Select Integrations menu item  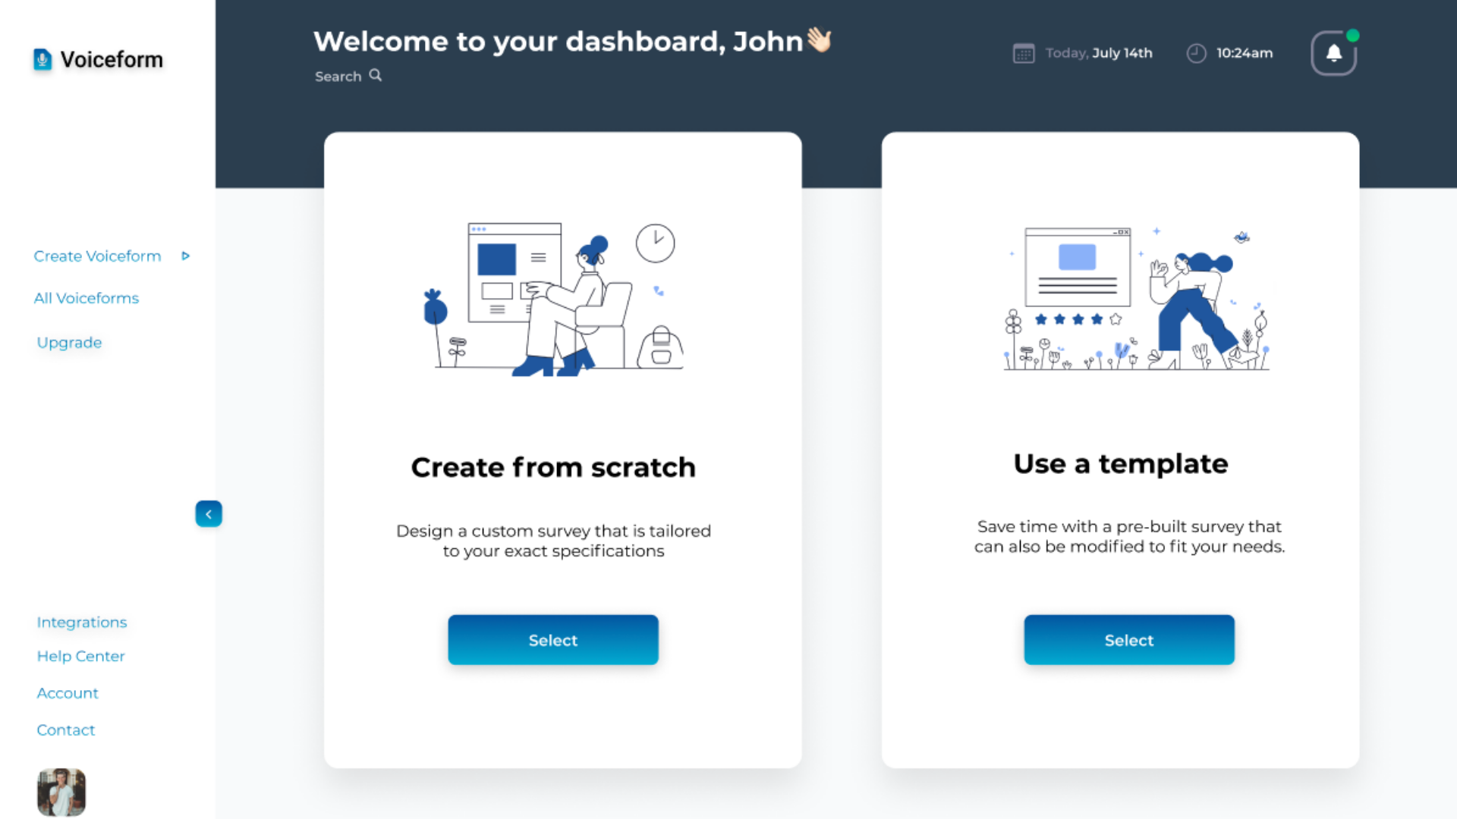[x=81, y=622]
